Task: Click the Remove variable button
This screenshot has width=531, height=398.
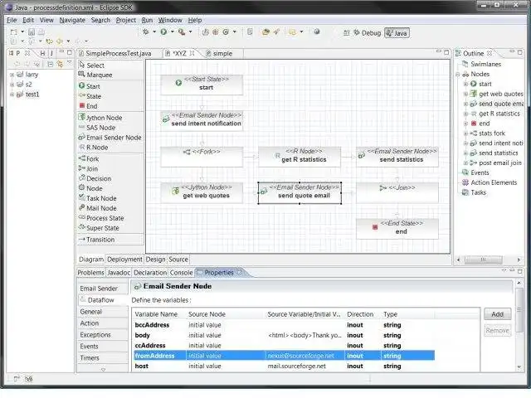Action: click(497, 330)
